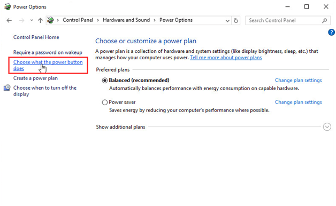Image resolution: width=336 pixels, height=206 pixels.
Task: Click Hardware and Sound in breadcrumb
Action: (x=126, y=20)
